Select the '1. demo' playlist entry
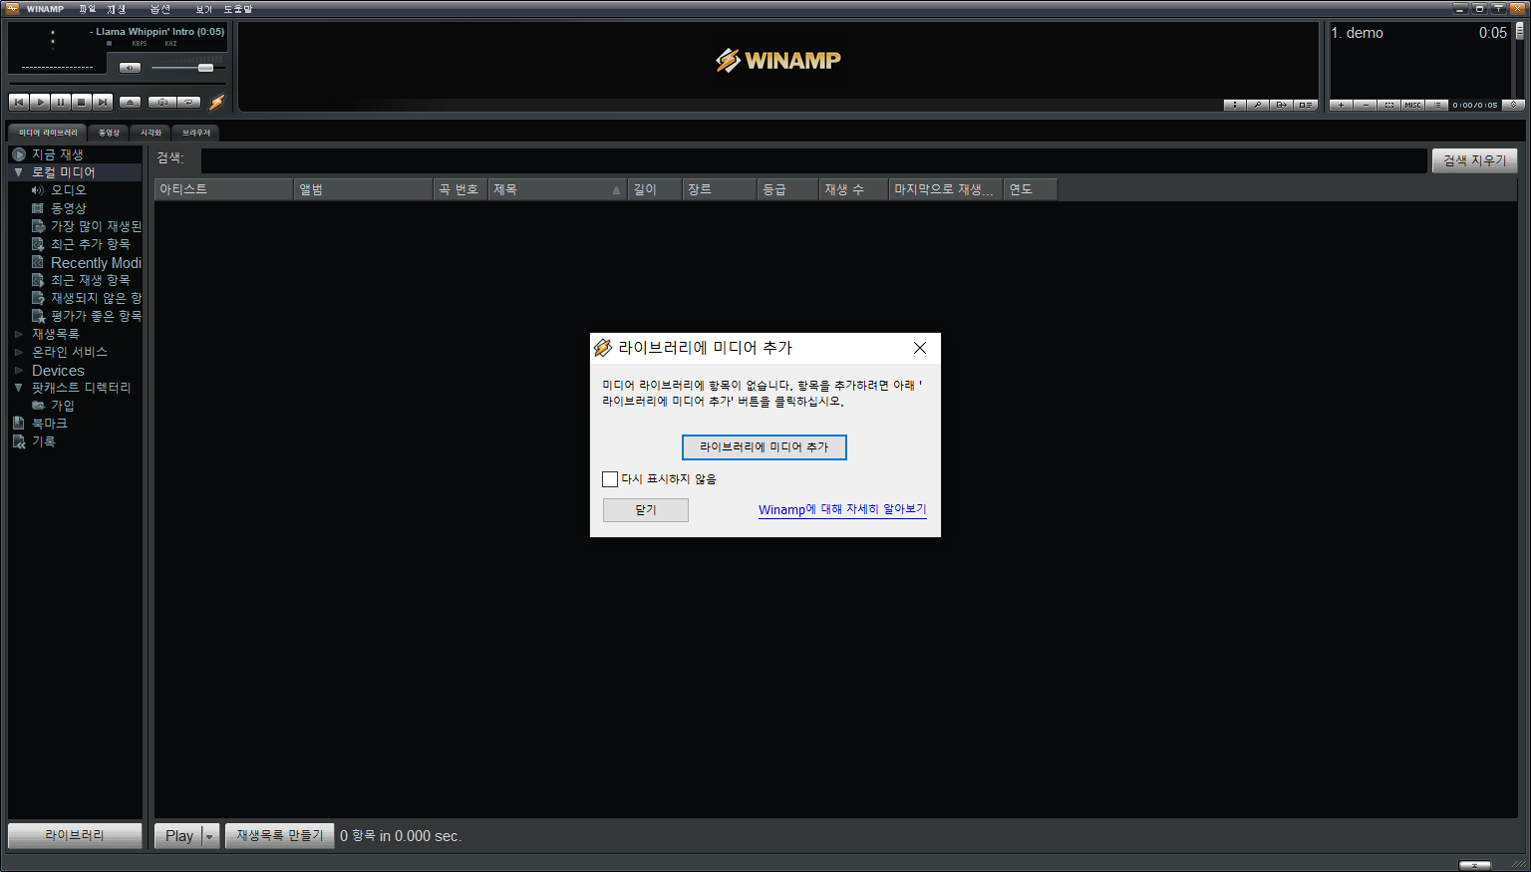Image resolution: width=1531 pixels, height=872 pixels. (x=1419, y=33)
